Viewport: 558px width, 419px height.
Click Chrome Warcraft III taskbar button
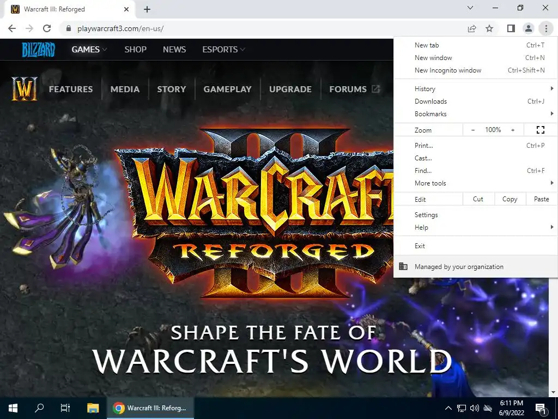click(150, 408)
